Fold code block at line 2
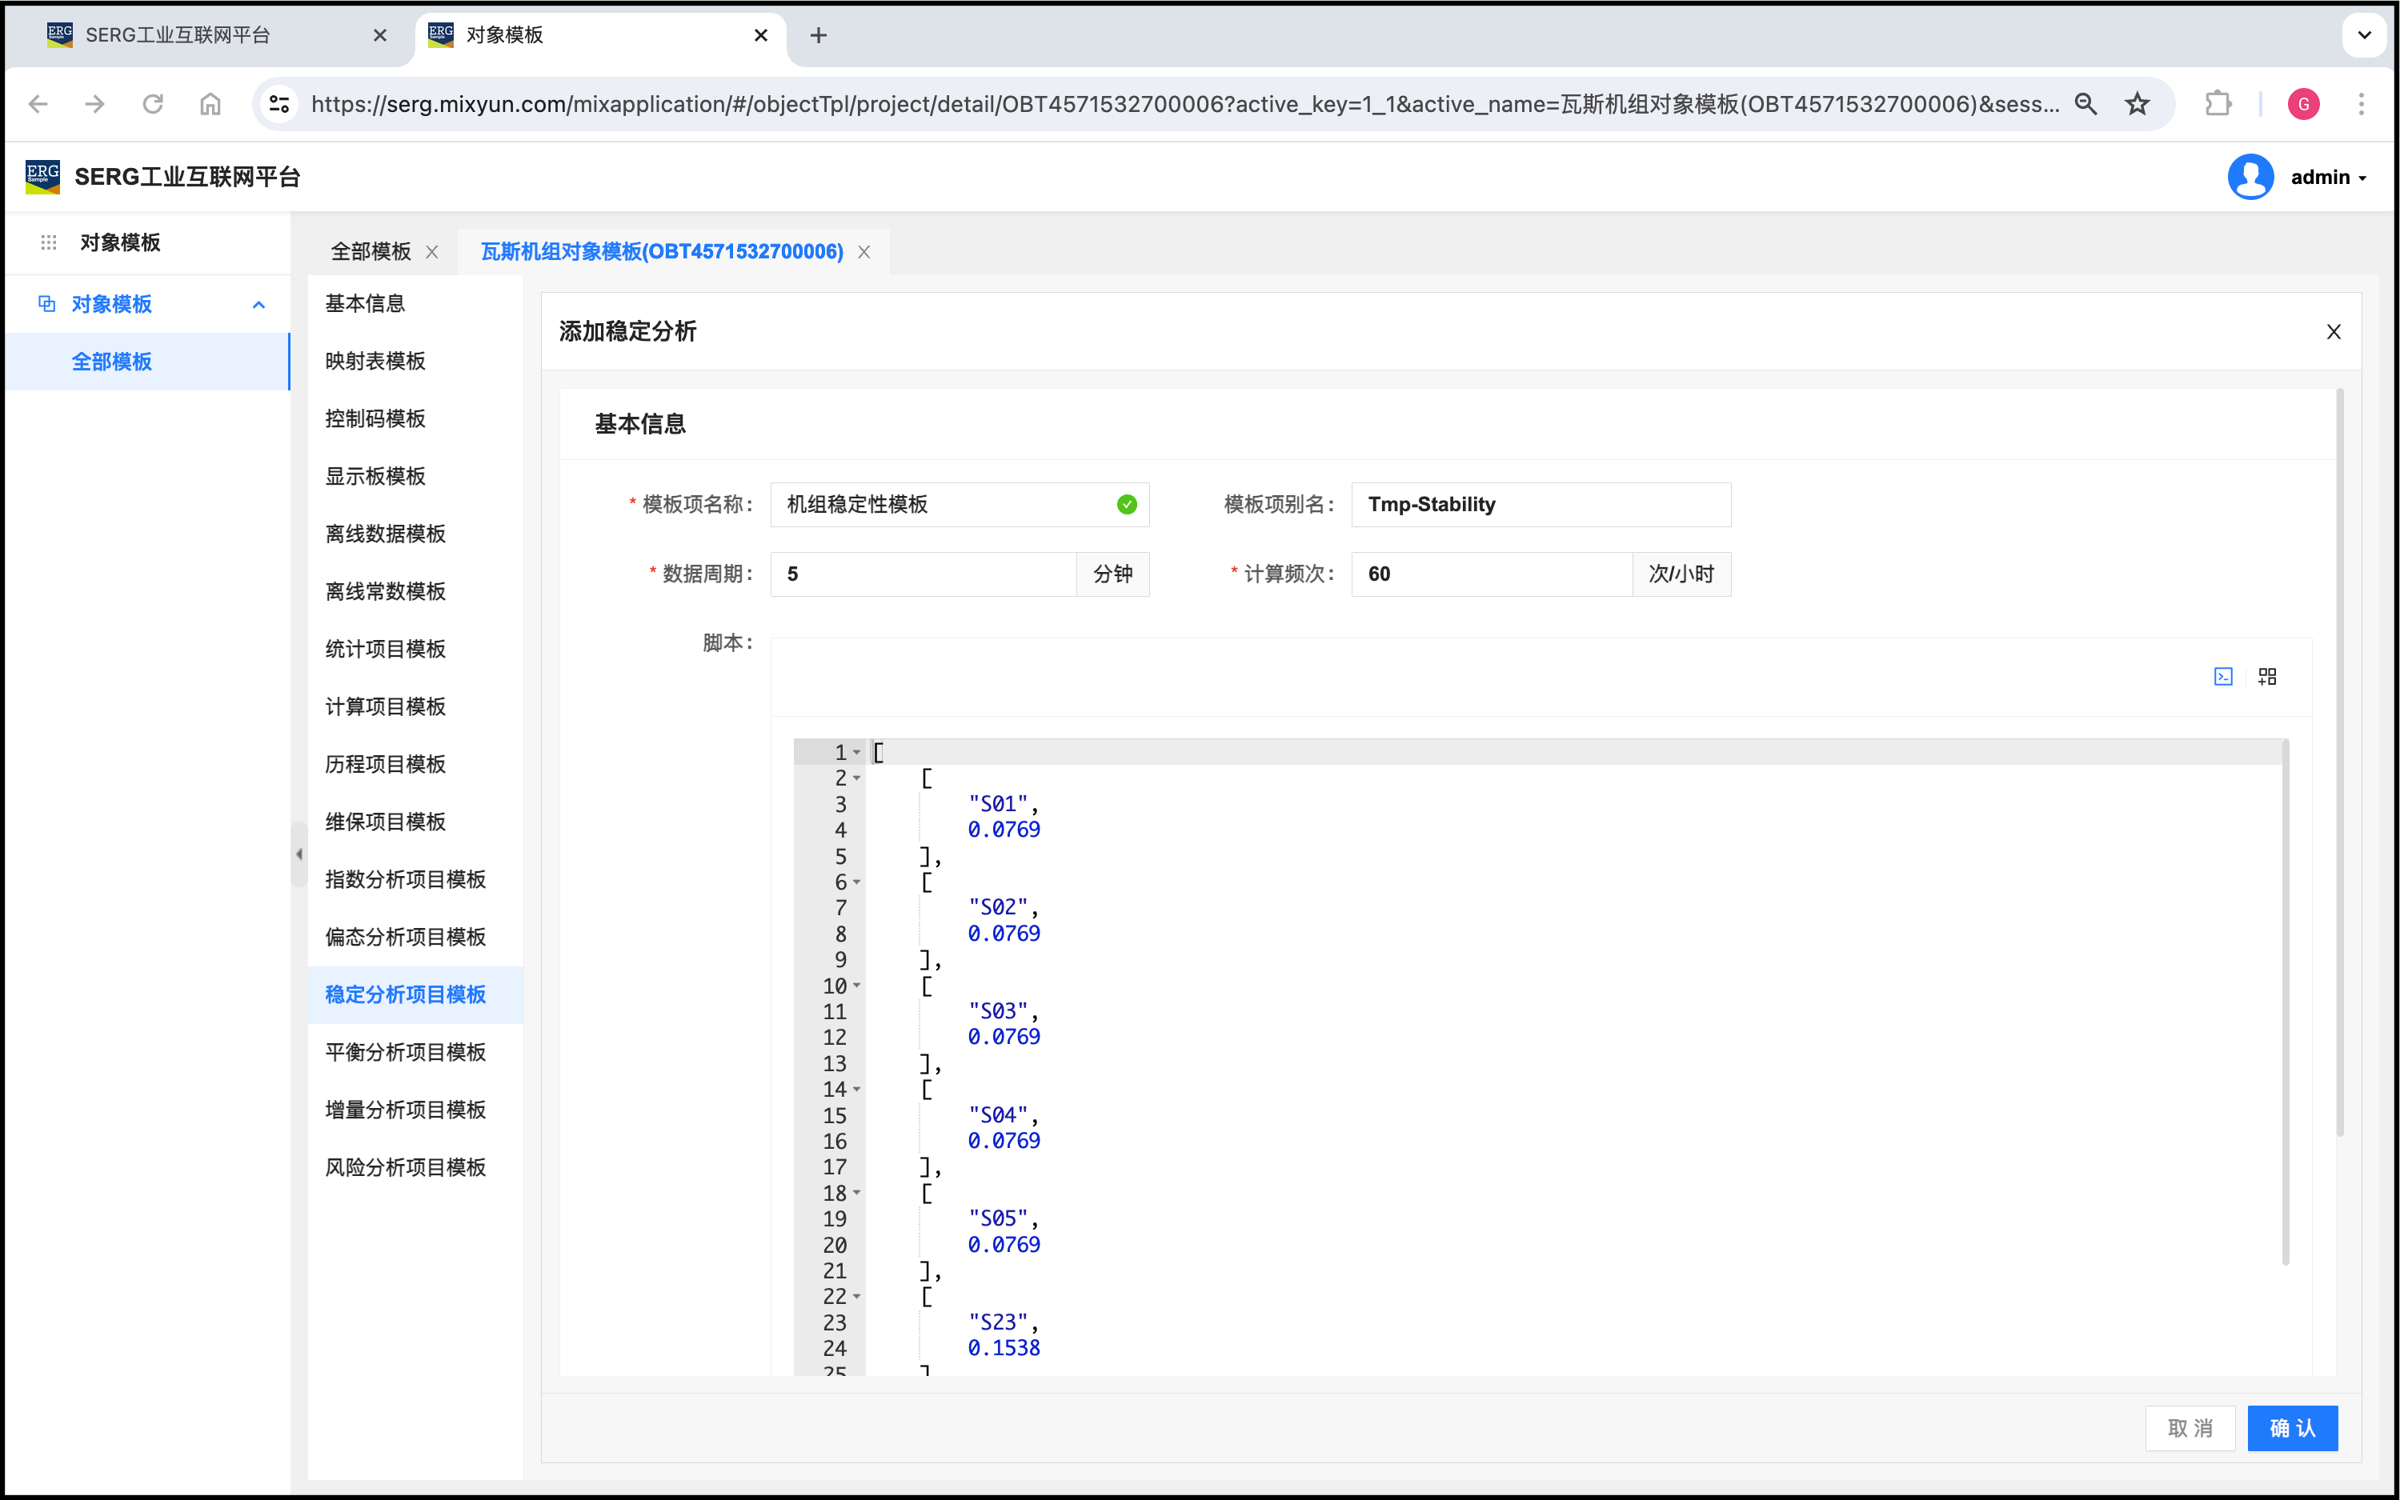This screenshot has width=2400, height=1500. [x=857, y=778]
